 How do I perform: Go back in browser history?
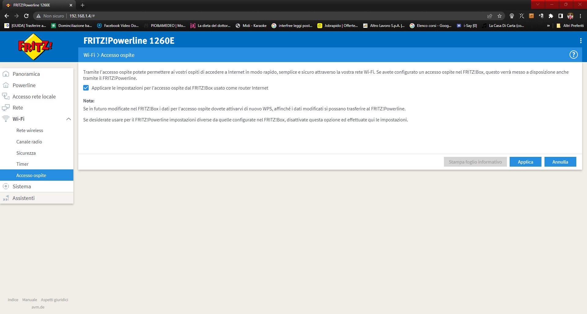click(x=7, y=16)
